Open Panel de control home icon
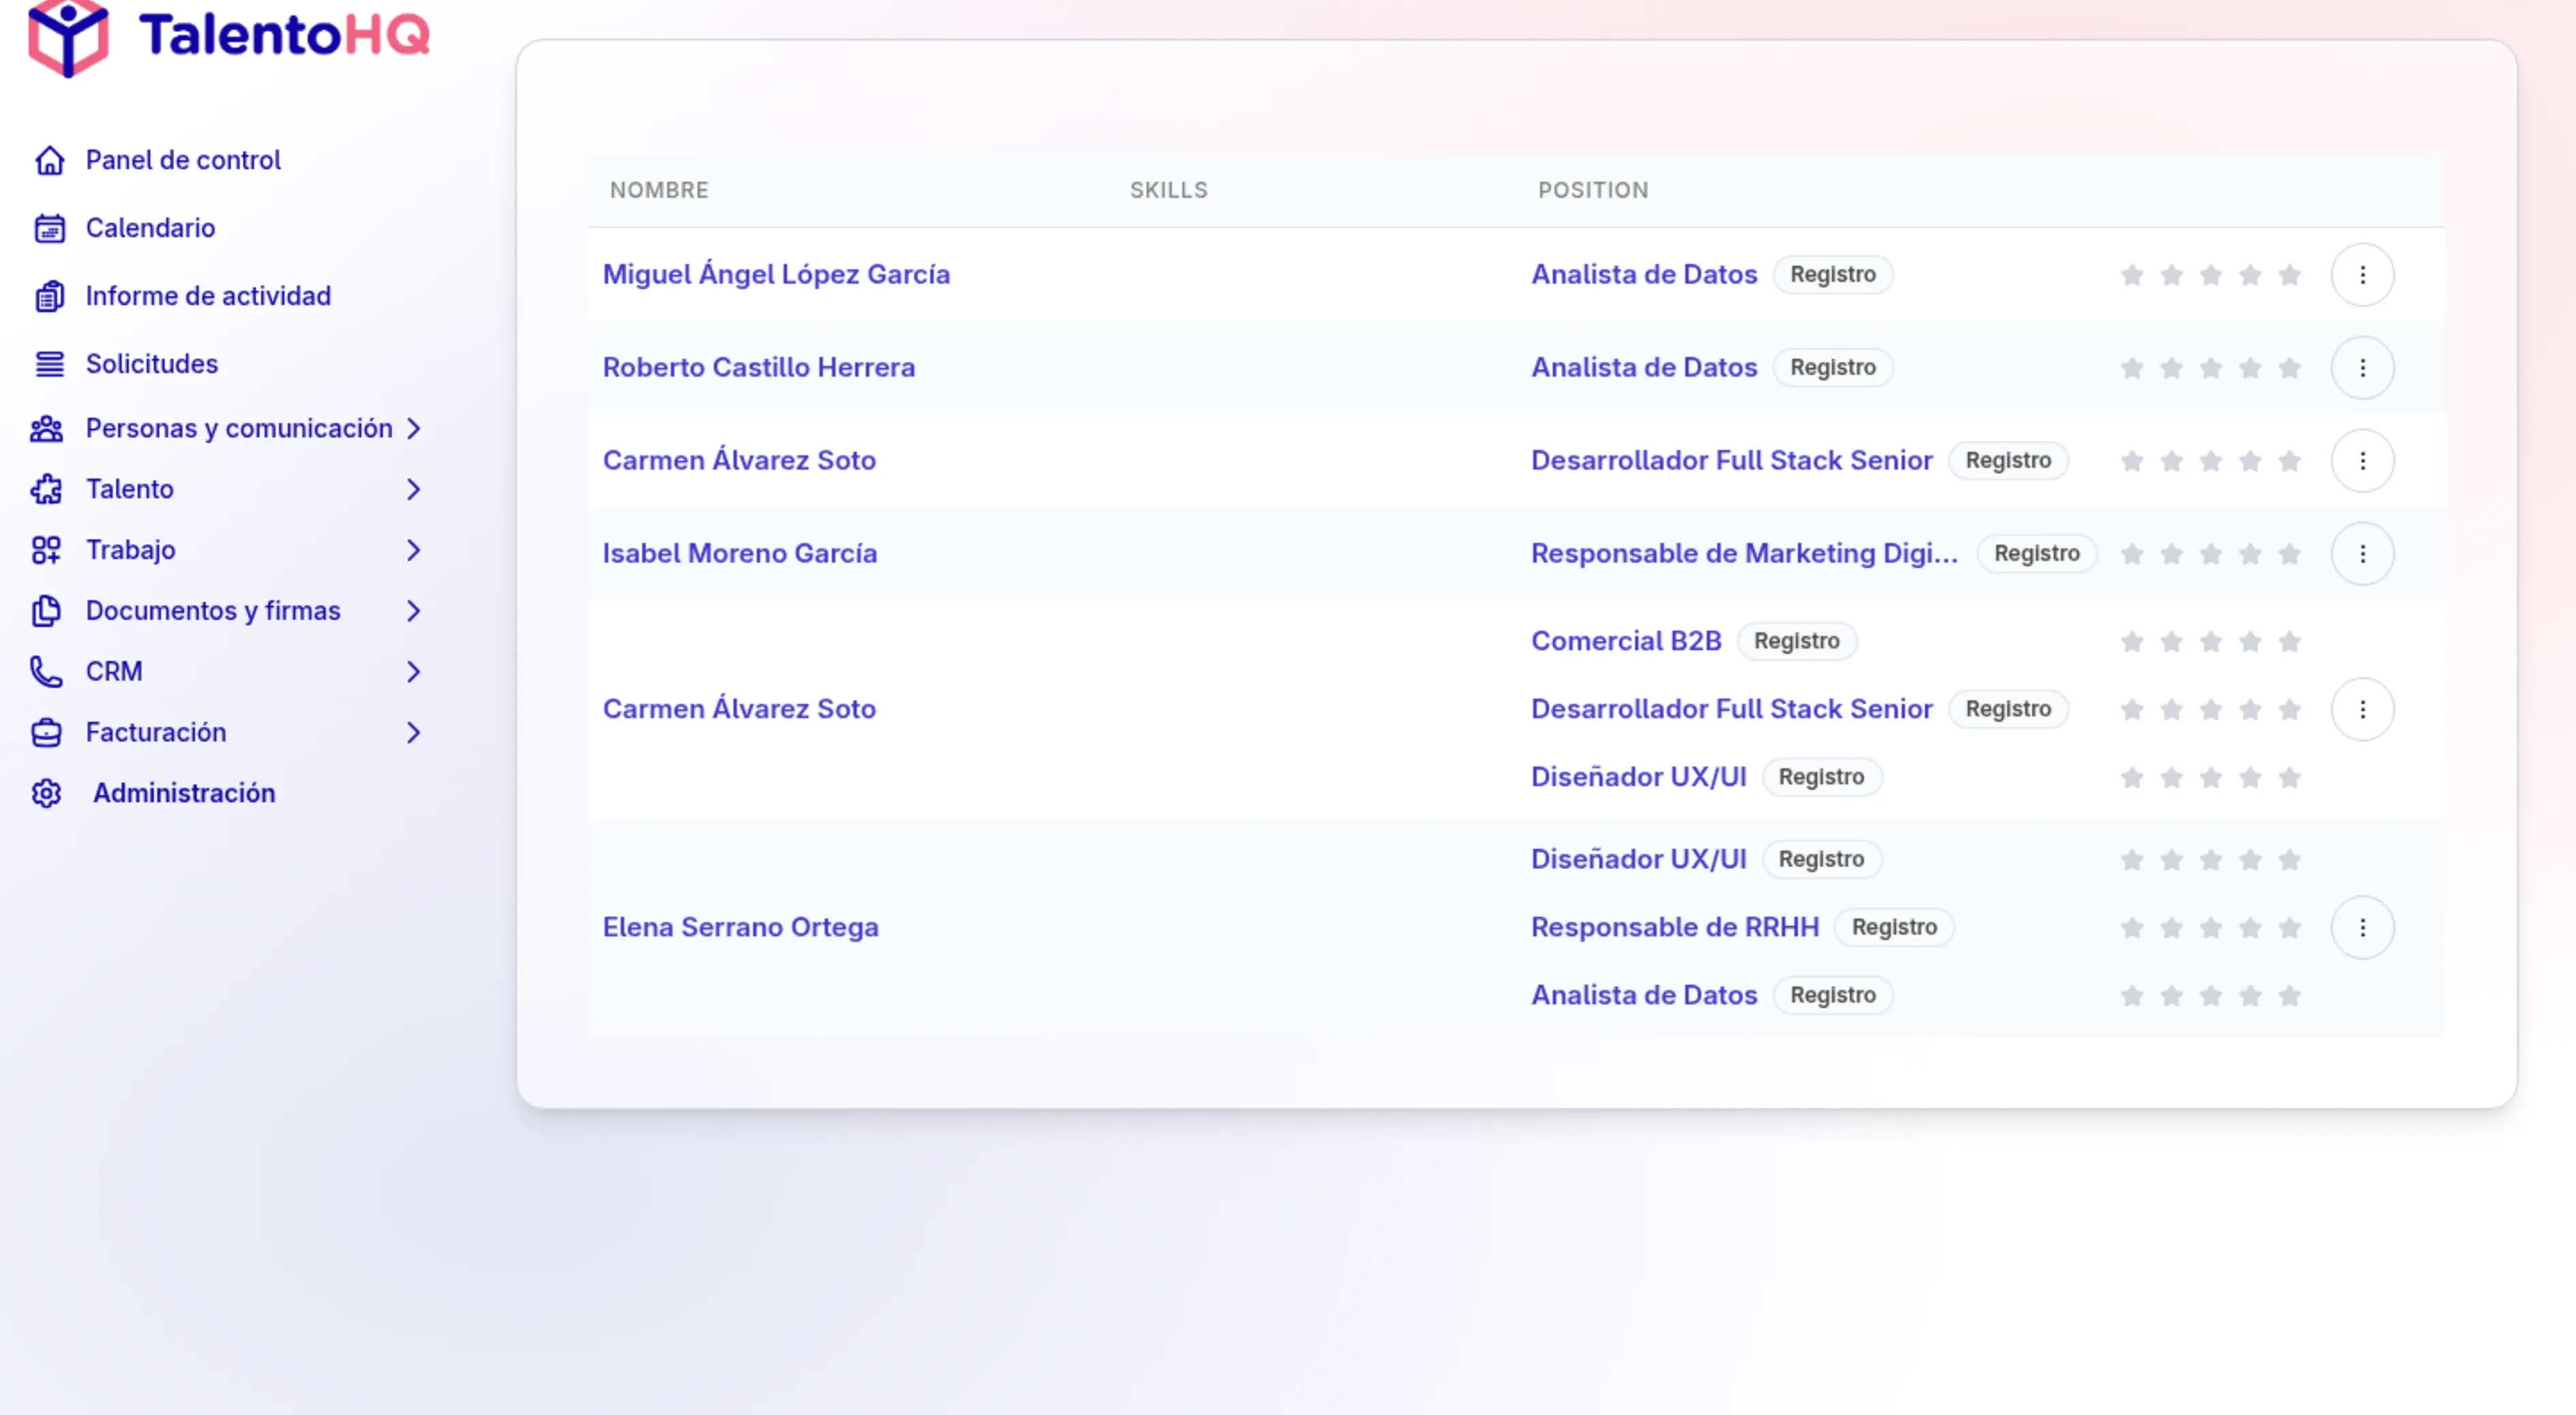The height and width of the screenshot is (1415, 2576). coord(49,160)
